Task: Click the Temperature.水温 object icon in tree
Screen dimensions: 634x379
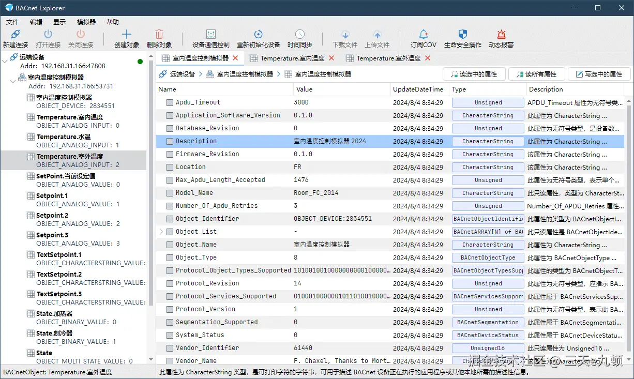Action: pyautogui.click(x=31, y=137)
